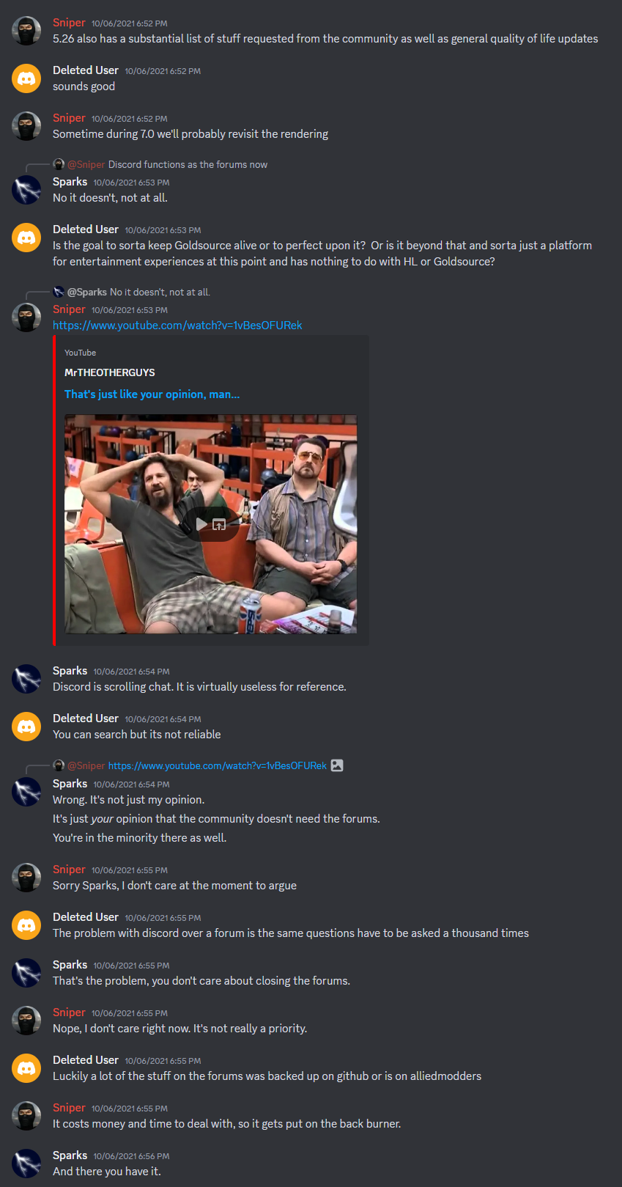Viewport: 622px width, 1187px height.
Task: Jump to replied message "Discord functions as the forums now"
Action: coord(188,164)
